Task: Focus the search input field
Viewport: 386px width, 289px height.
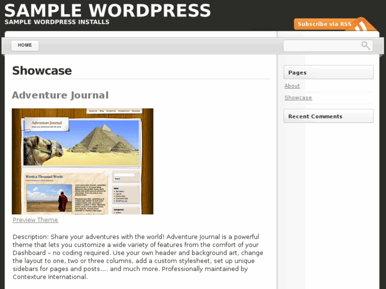Action: pyautogui.click(x=328, y=46)
